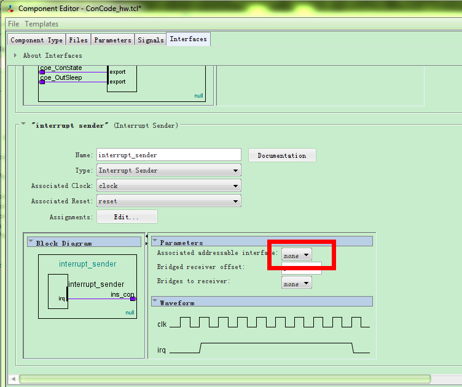
Task: Switch to the Component Type tab
Action: (x=36, y=40)
